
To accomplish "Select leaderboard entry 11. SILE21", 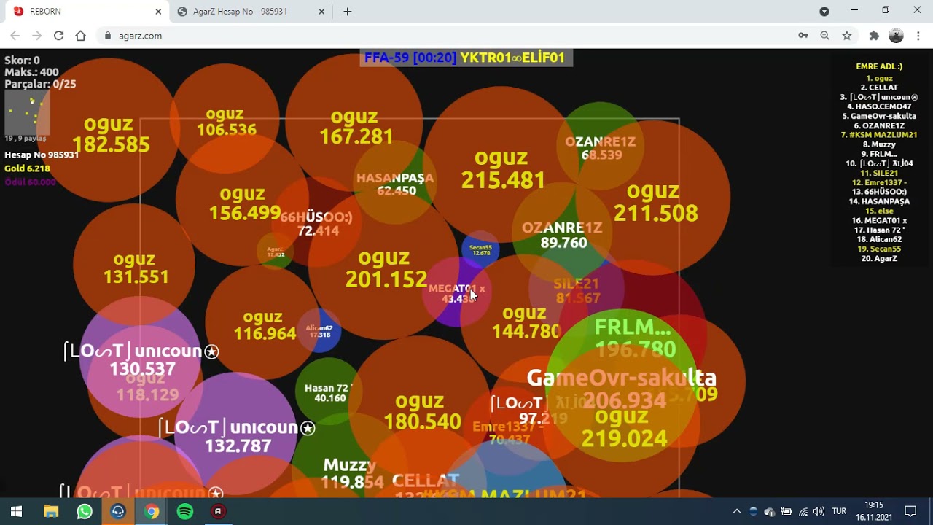I will coord(879,173).
